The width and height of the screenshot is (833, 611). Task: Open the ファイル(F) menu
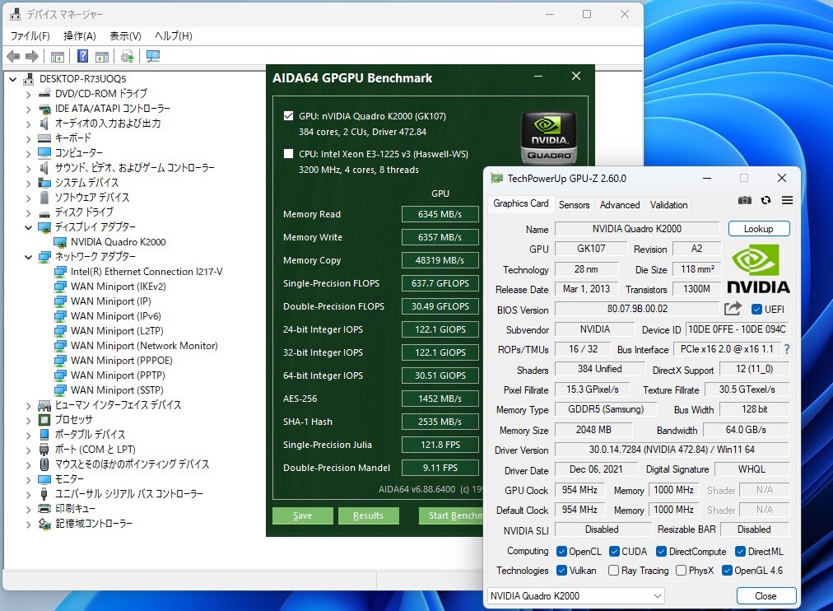click(x=30, y=35)
